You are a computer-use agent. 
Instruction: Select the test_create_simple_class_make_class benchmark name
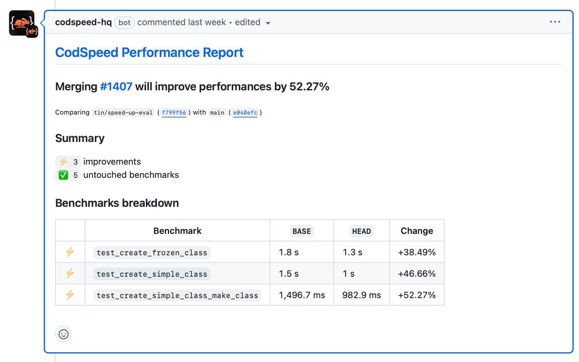pos(177,295)
